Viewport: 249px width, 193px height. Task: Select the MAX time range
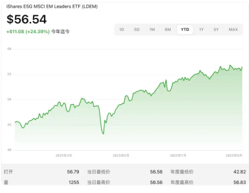click(x=233, y=29)
